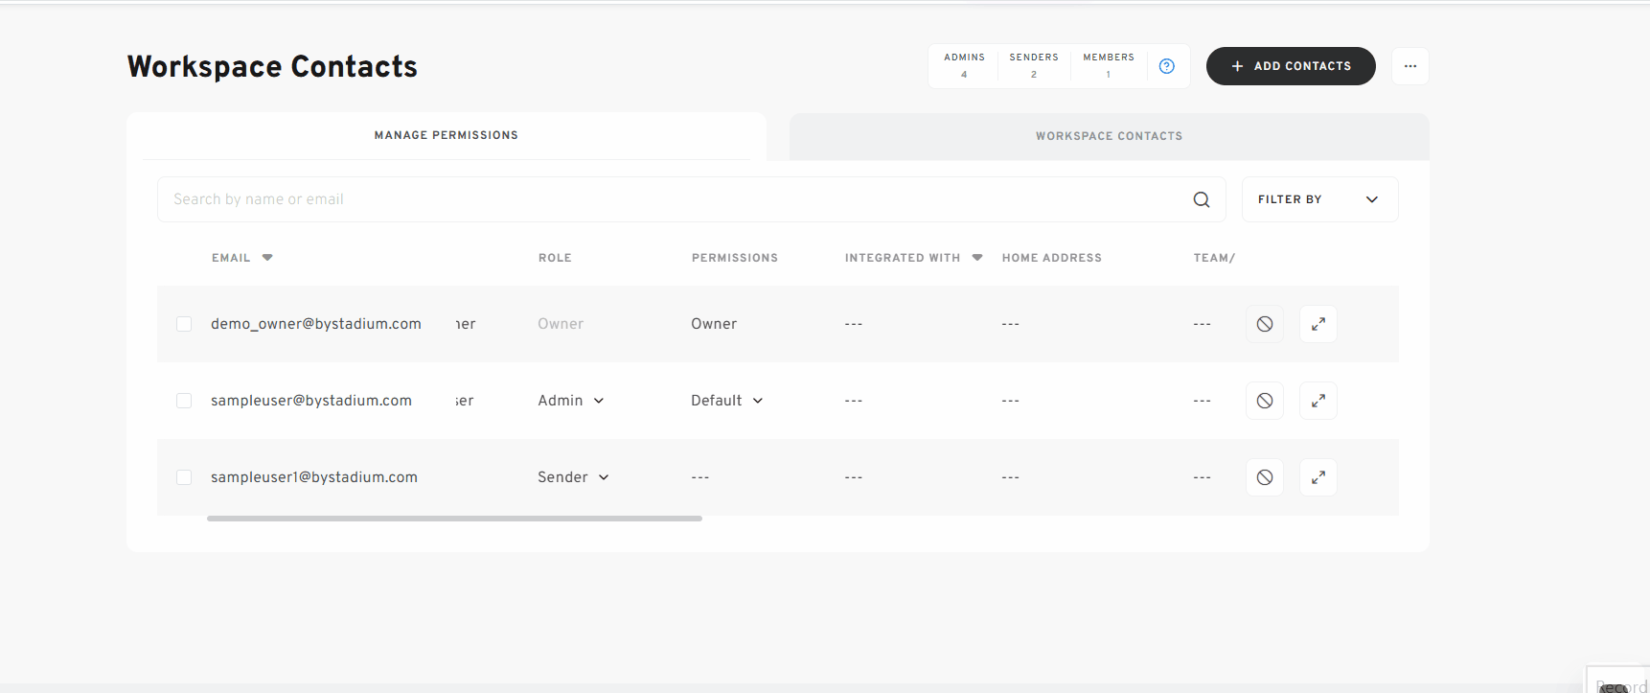
Task: Block the demo_owner@bystadium.com contact
Action: (x=1265, y=324)
